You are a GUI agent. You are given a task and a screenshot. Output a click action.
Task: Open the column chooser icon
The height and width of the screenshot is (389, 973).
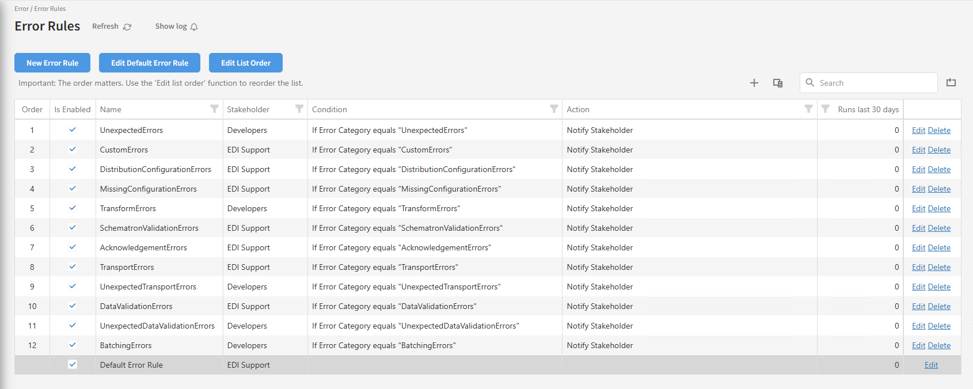pyautogui.click(x=778, y=83)
